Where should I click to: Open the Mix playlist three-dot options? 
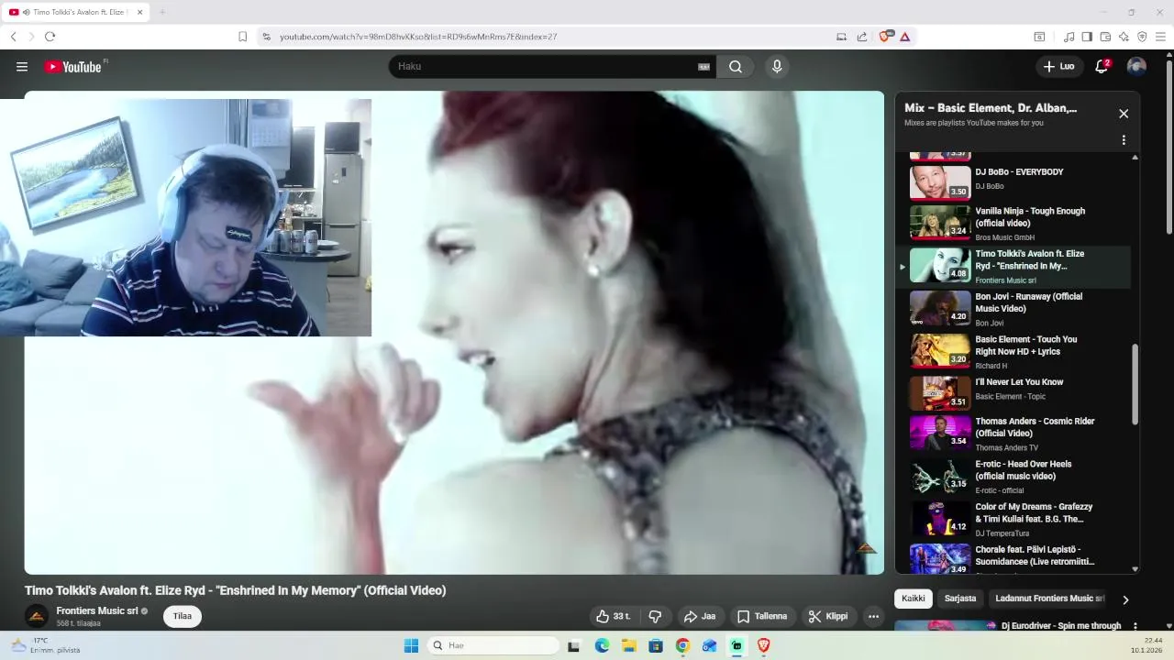click(x=1124, y=140)
